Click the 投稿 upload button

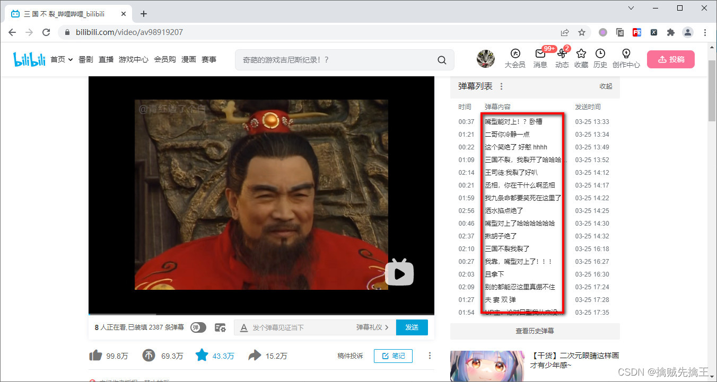point(670,59)
